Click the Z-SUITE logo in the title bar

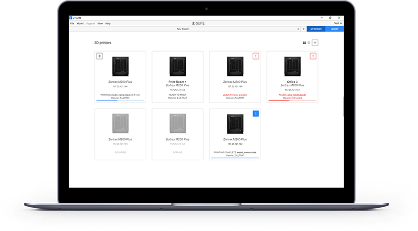coord(72,17)
